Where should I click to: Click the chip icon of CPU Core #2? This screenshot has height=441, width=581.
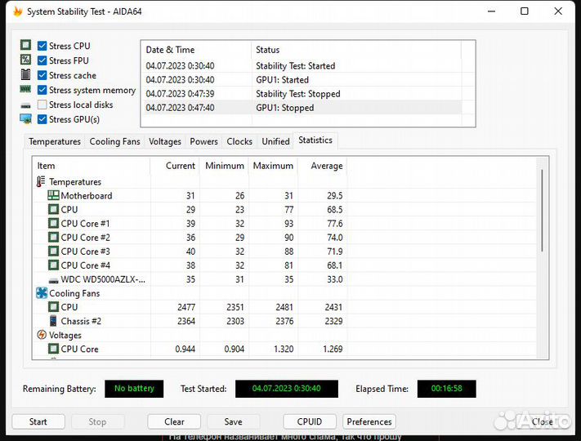(53, 238)
